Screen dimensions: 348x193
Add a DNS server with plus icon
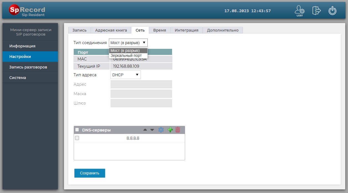[x=170, y=130]
